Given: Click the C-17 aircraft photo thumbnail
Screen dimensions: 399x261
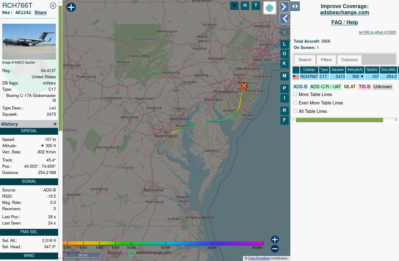Looking at the screenshot, I should 29,41.
